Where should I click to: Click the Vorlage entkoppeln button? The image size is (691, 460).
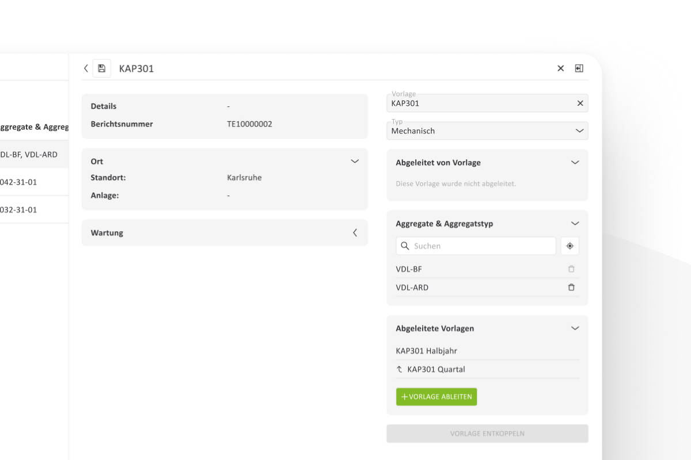coord(487,434)
